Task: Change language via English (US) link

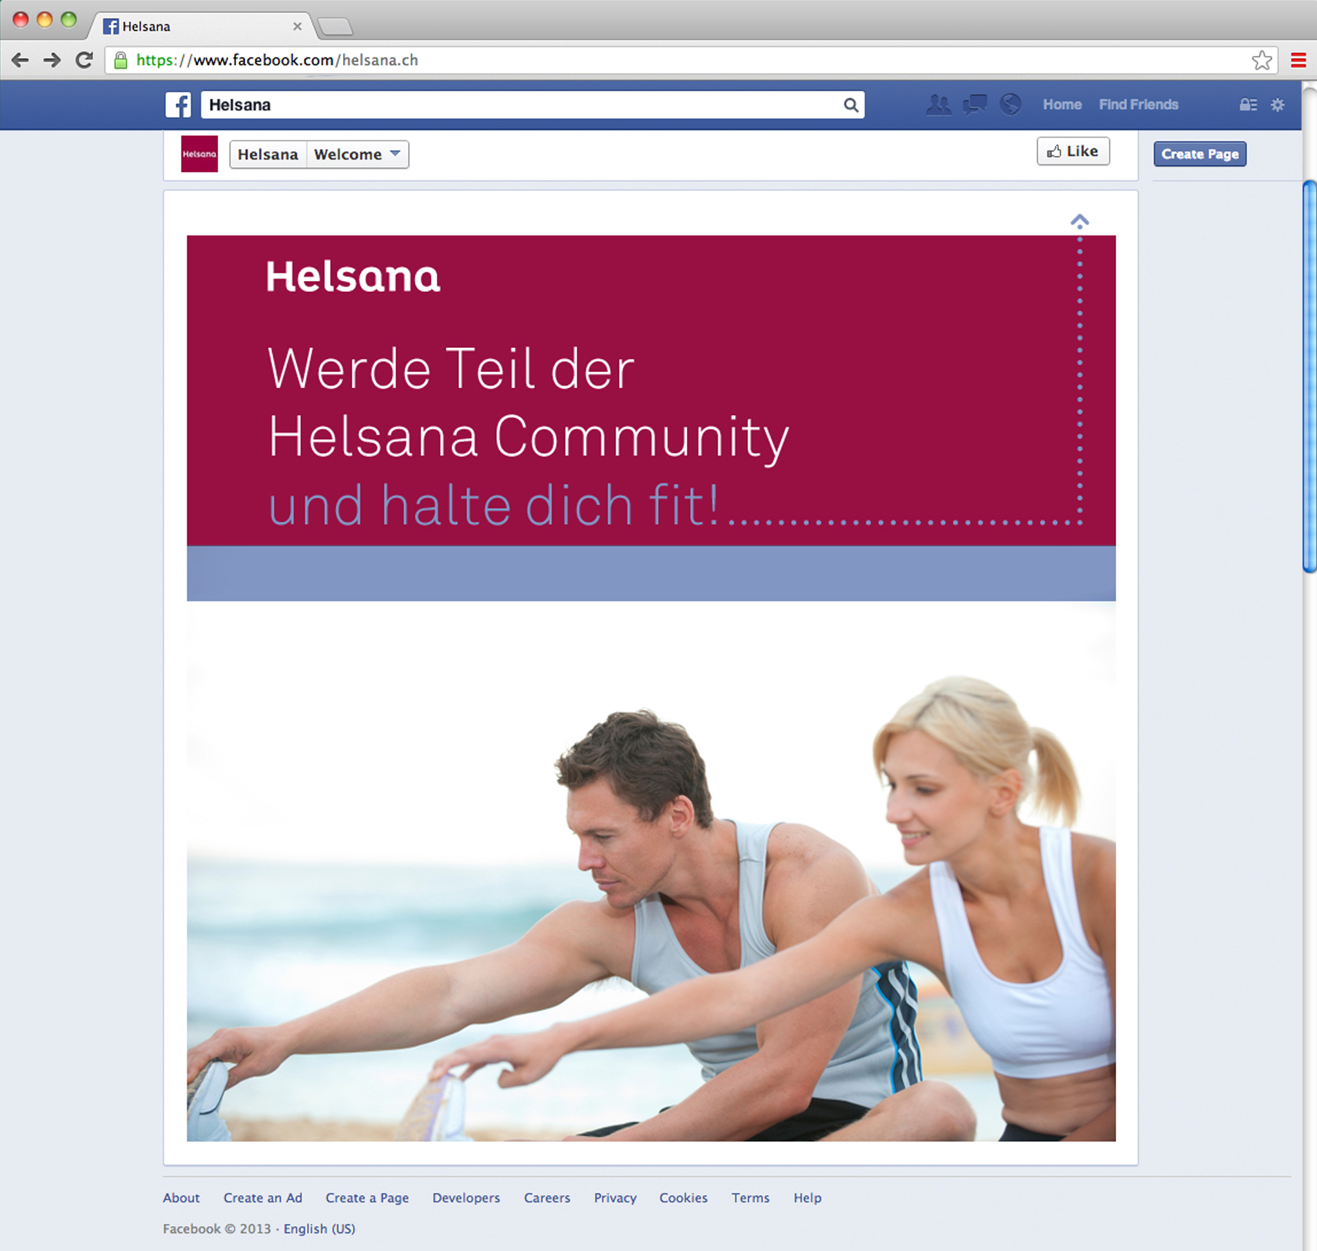Action: coord(320,1229)
